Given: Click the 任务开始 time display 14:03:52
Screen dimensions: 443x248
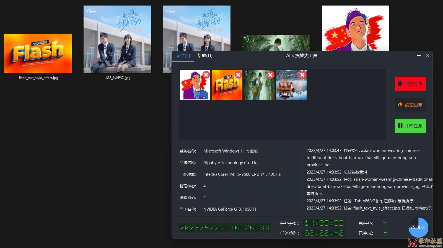Looking at the screenshot, I should pyautogui.click(x=324, y=223).
